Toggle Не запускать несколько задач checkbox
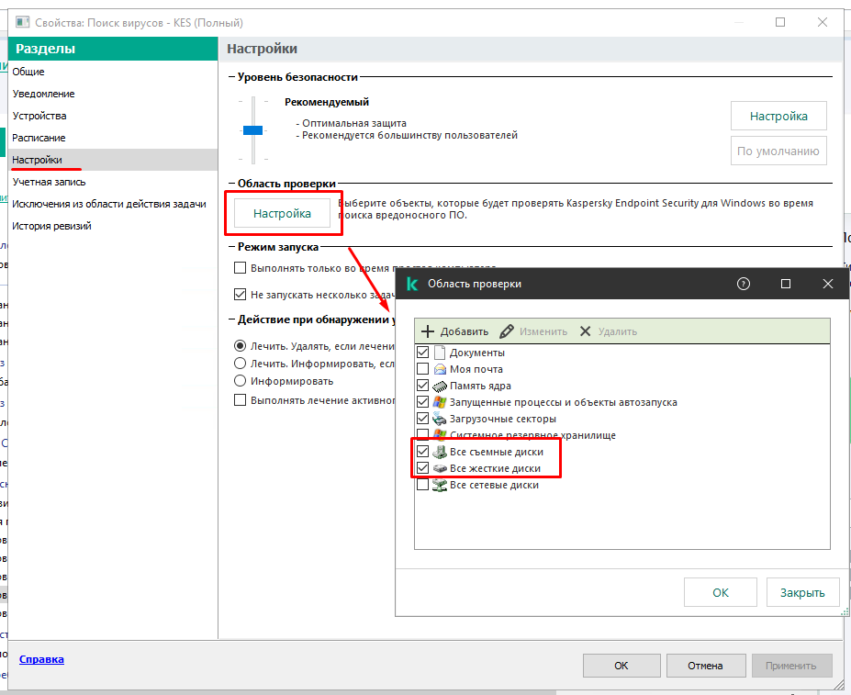This screenshot has height=695, width=851. coord(240,295)
